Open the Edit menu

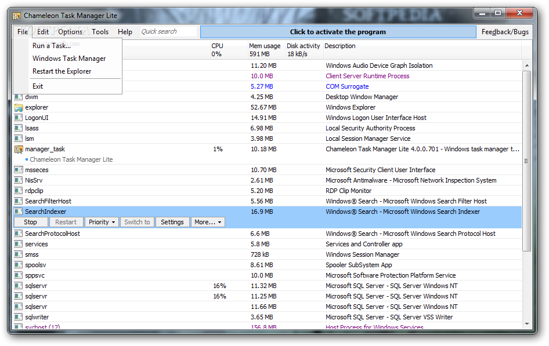43,32
